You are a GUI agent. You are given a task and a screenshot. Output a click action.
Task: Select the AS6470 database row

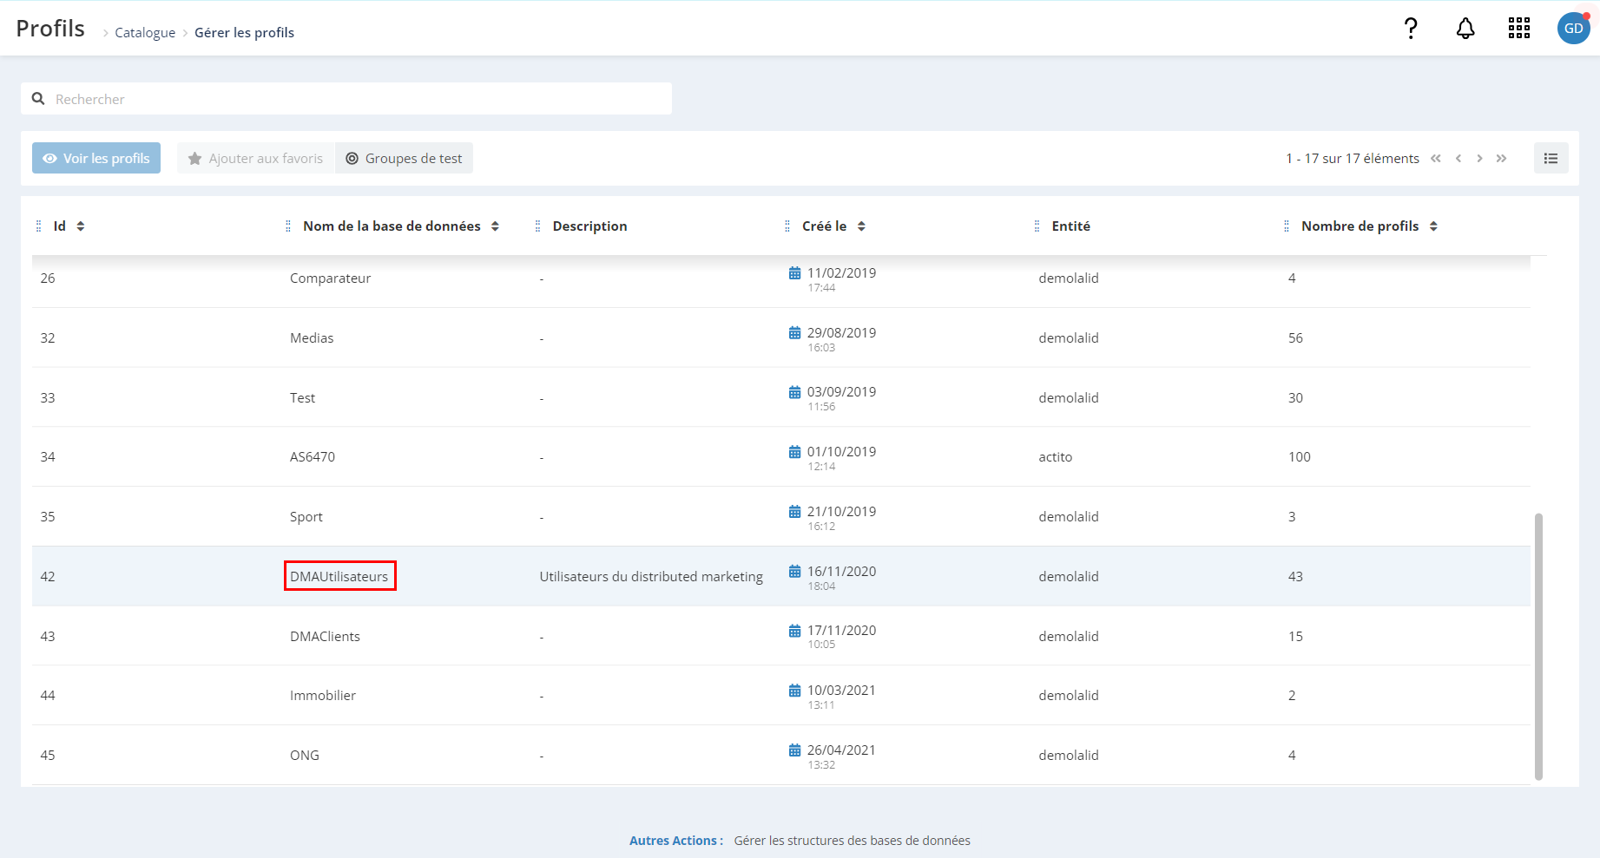(x=781, y=457)
